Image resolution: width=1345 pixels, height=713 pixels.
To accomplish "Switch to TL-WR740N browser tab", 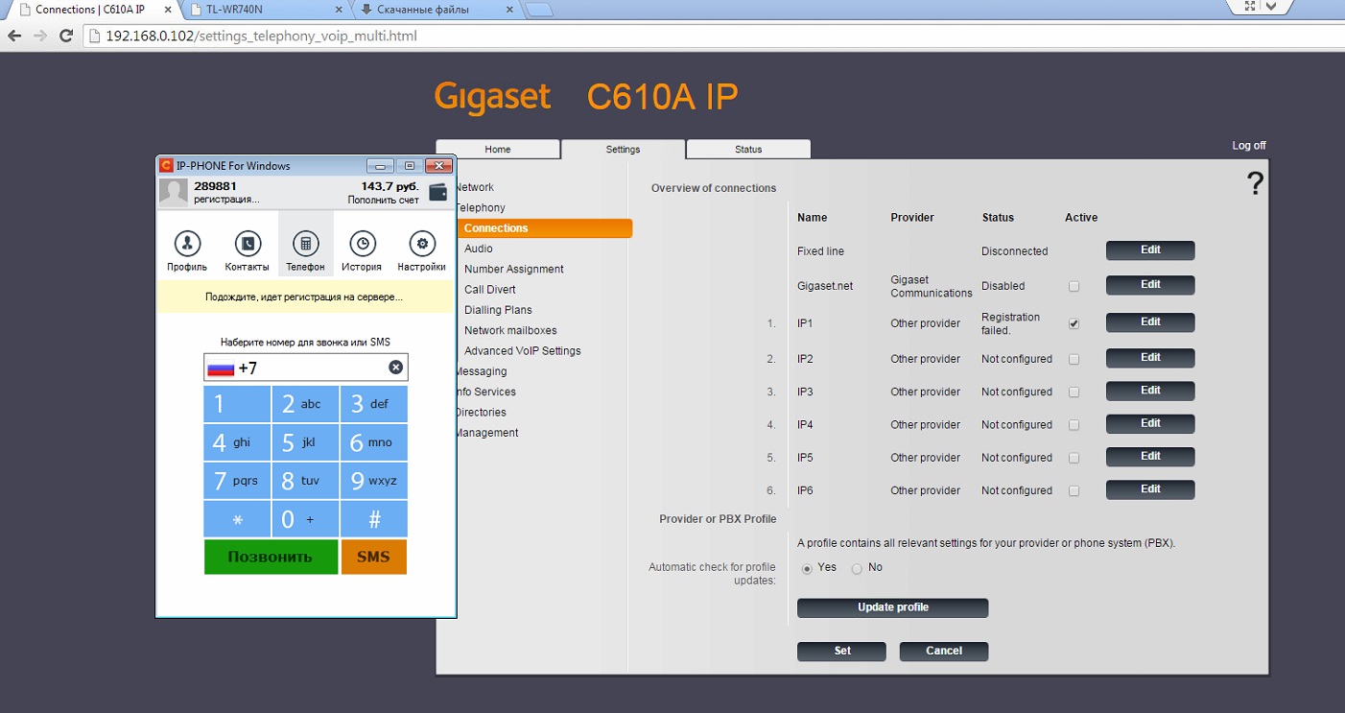I will pos(265,10).
